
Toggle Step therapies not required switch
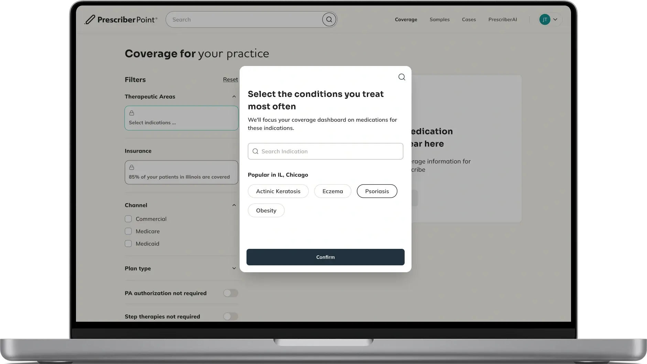230,316
